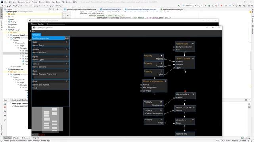Click the Background color input connector
This screenshot has width=254, height=142.
click(174, 47)
